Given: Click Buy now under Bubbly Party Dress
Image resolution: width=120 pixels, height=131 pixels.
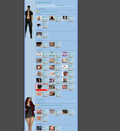Looking at the screenshot, I should coord(70,115).
